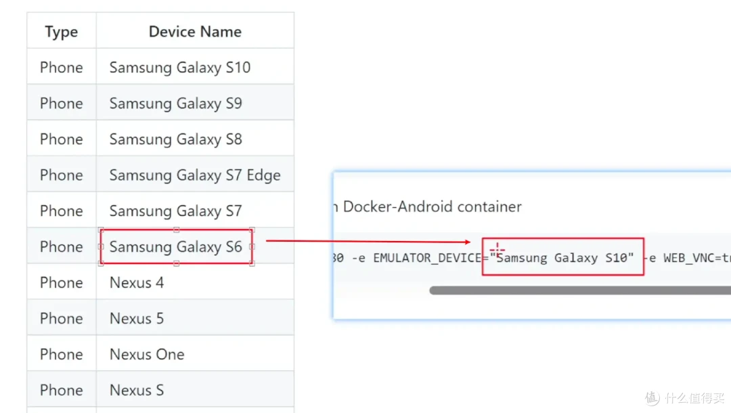Click the EMULATOR_DEVICE variable in the command
The height and width of the screenshot is (413, 731).
pos(427,258)
